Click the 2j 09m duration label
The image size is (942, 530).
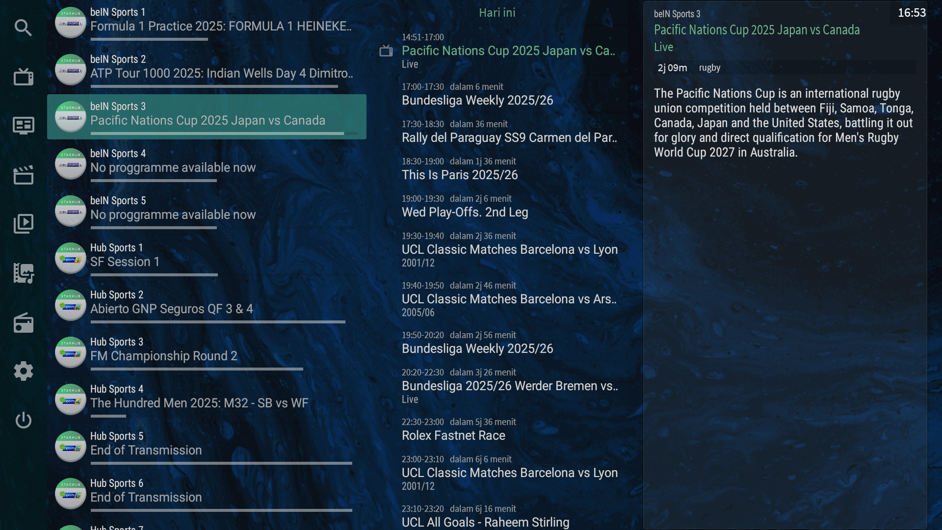(672, 68)
